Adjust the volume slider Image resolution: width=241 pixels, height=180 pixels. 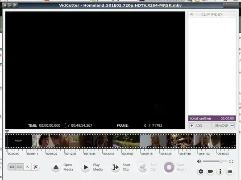pyautogui.click(x=215, y=161)
